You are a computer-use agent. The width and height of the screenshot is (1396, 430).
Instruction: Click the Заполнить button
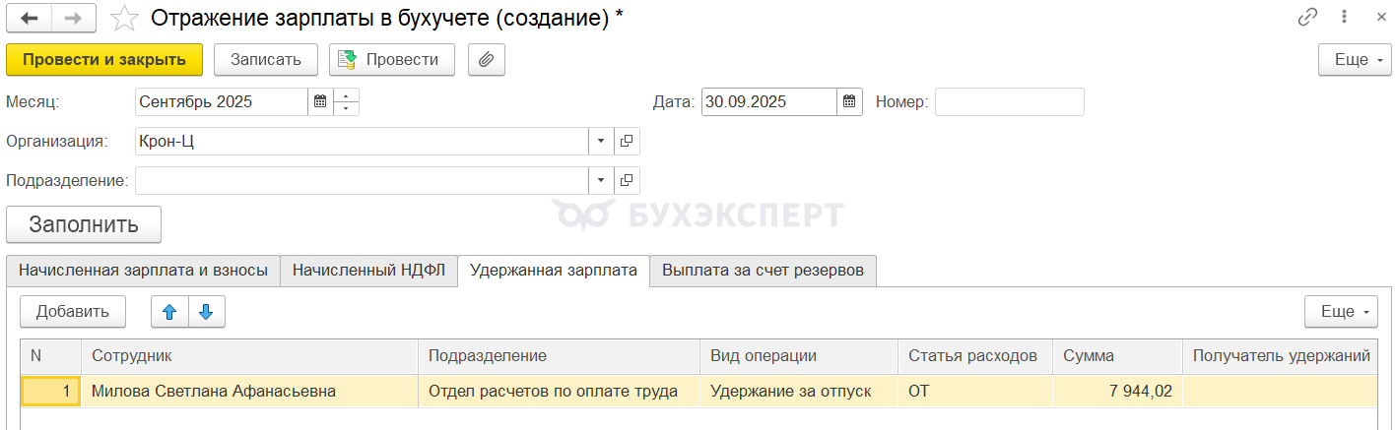[x=84, y=224]
